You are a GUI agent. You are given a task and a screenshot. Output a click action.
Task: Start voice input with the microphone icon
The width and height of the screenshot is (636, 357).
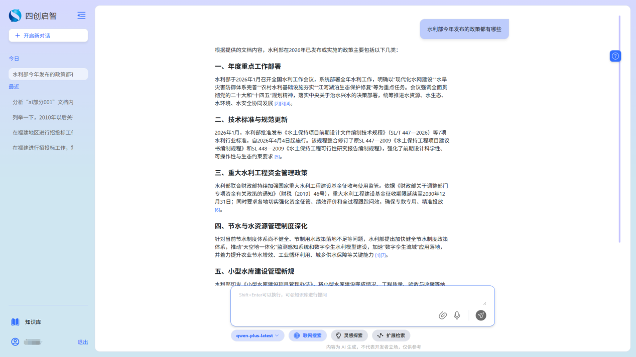(456, 316)
